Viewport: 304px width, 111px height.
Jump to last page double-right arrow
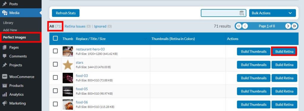[294, 26]
